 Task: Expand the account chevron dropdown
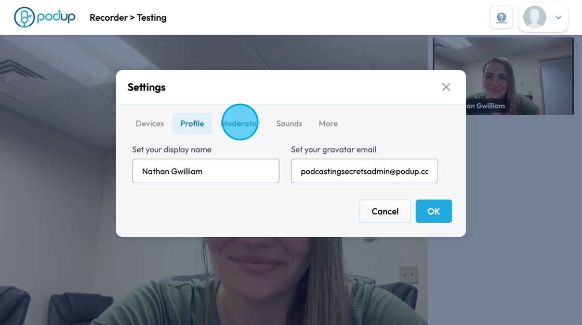(559, 18)
